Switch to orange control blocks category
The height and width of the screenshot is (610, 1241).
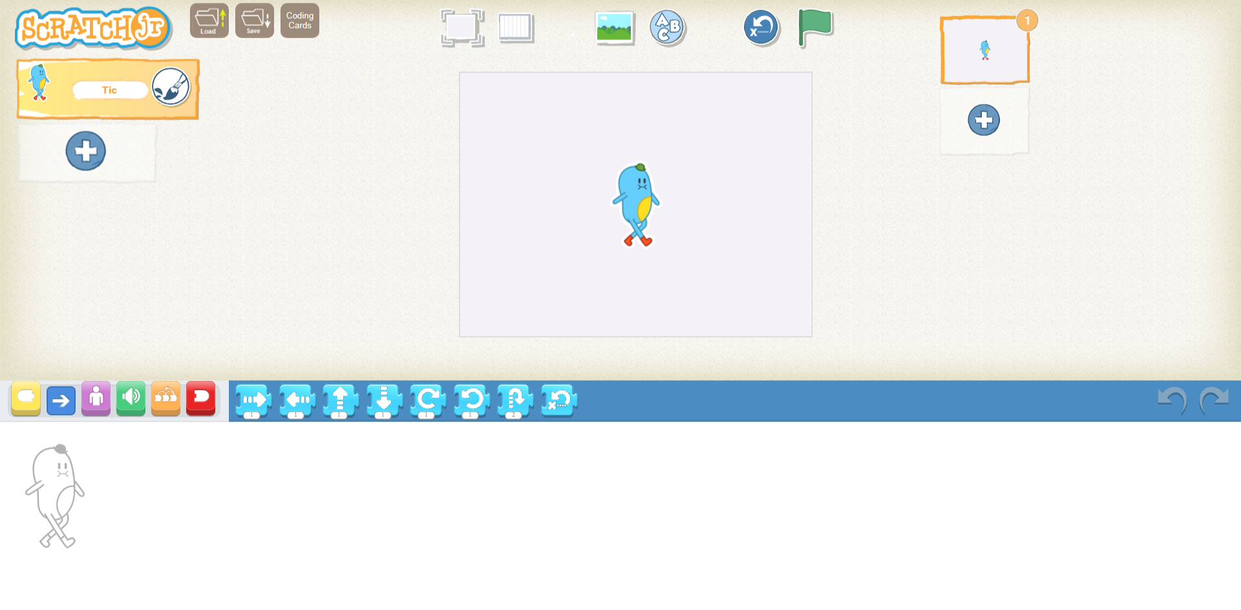165,399
